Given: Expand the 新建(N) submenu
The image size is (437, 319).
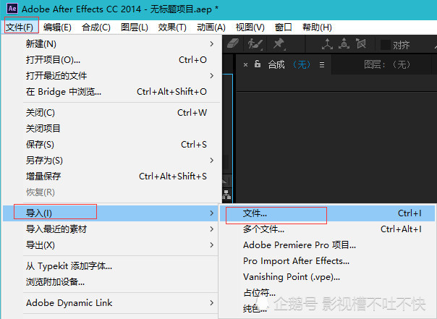Looking at the screenshot, I should (x=111, y=44).
